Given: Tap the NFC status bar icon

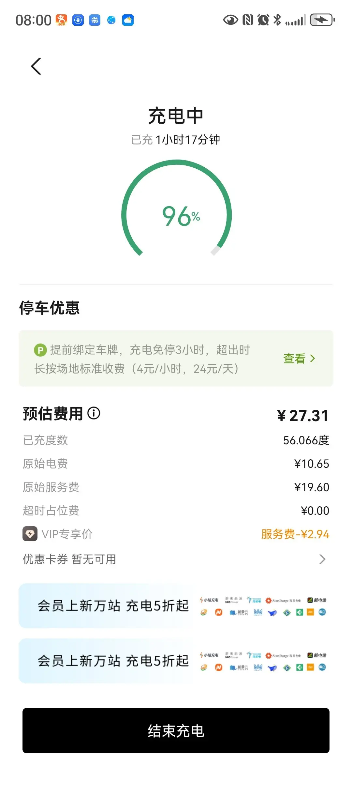Looking at the screenshot, I should click(248, 20).
